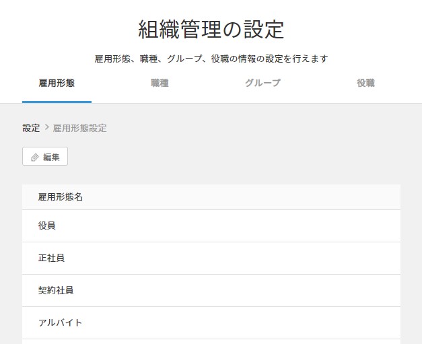Click empty gray area right of 編集 button

[x=236, y=157]
